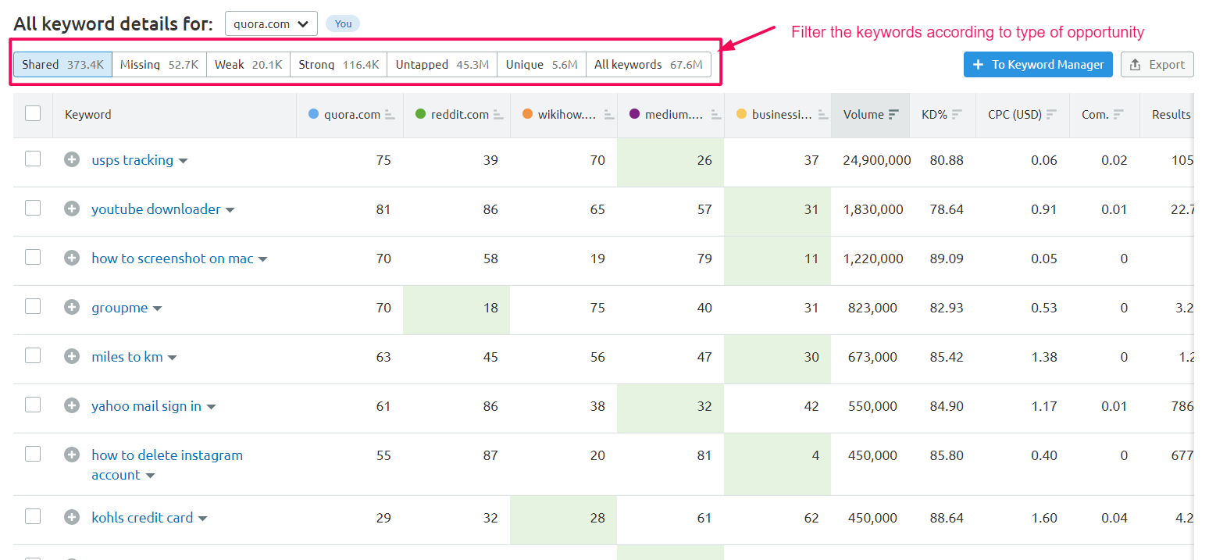Click the 80.88 KD% value
The image size is (1216, 560).
pyautogui.click(x=947, y=160)
